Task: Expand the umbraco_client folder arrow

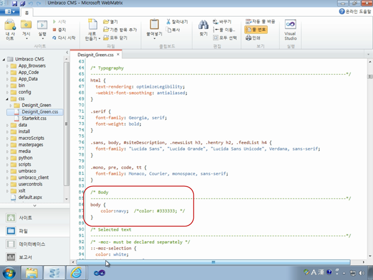Action: coord(7,178)
